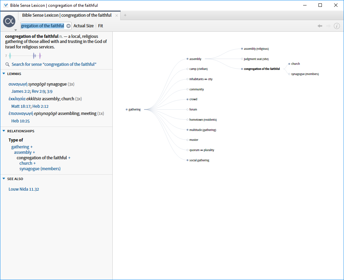Select the Actual Size view option
Viewport: 344px width, 280px height.
point(83,26)
